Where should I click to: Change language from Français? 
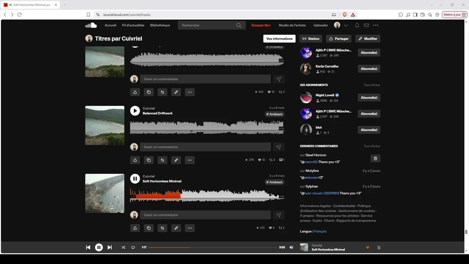click(x=320, y=231)
